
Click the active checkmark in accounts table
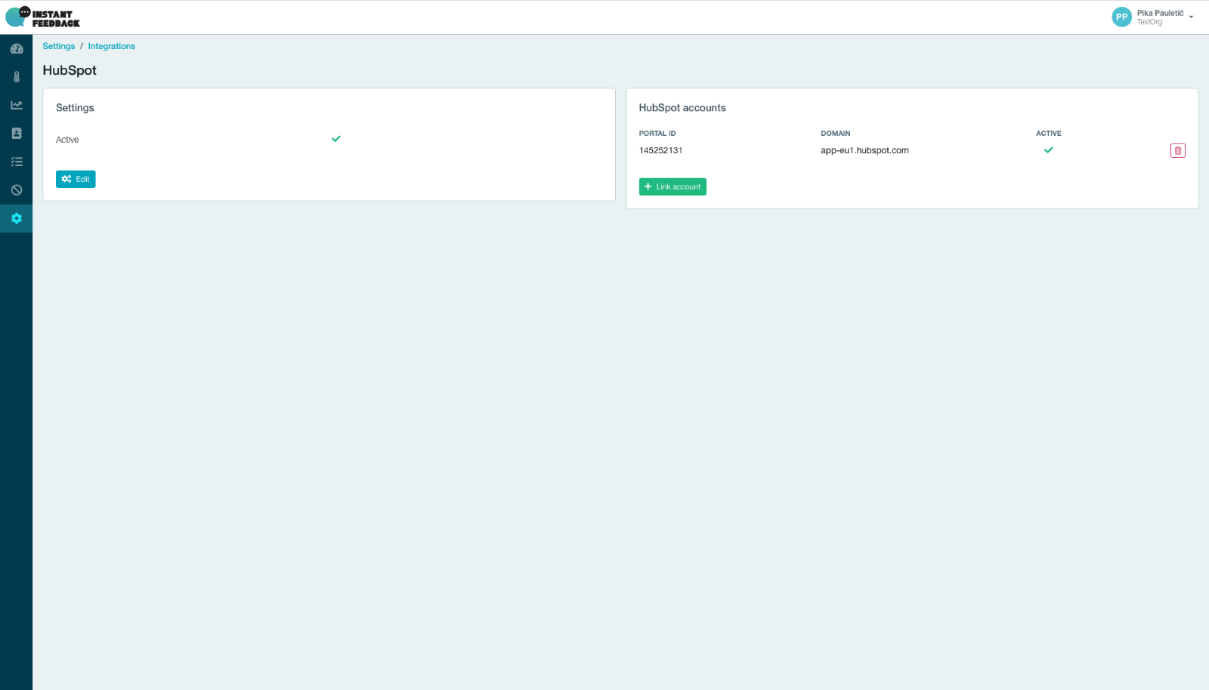(1049, 150)
